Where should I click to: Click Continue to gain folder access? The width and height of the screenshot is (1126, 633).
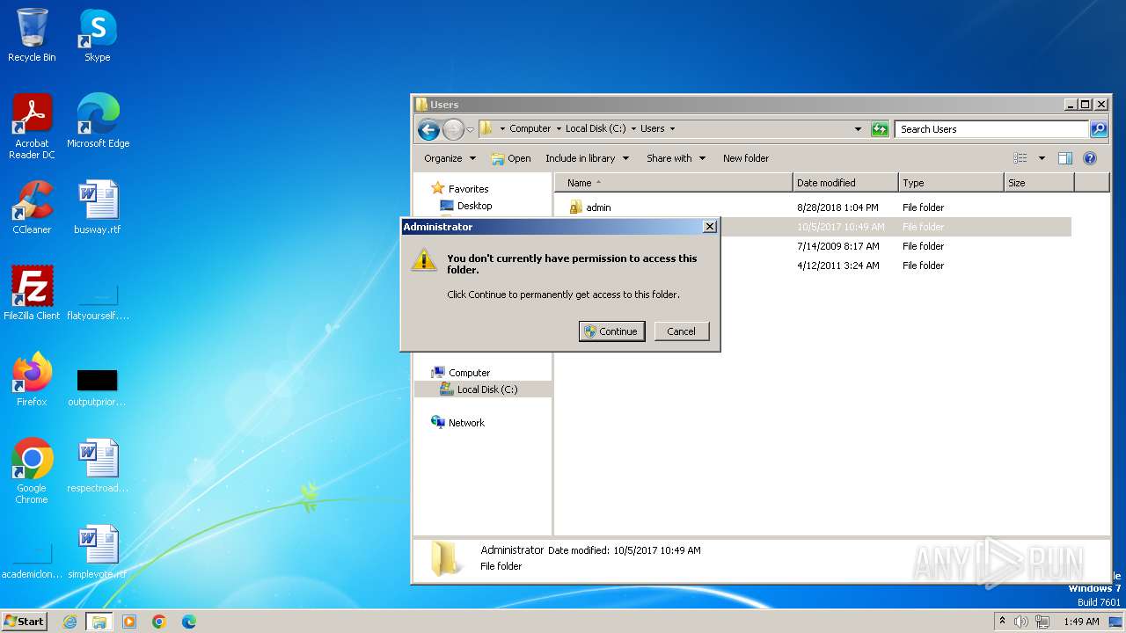612,331
